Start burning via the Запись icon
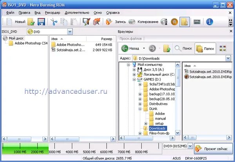The height and width of the screenshot is (162, 235). tap(109, 22)
